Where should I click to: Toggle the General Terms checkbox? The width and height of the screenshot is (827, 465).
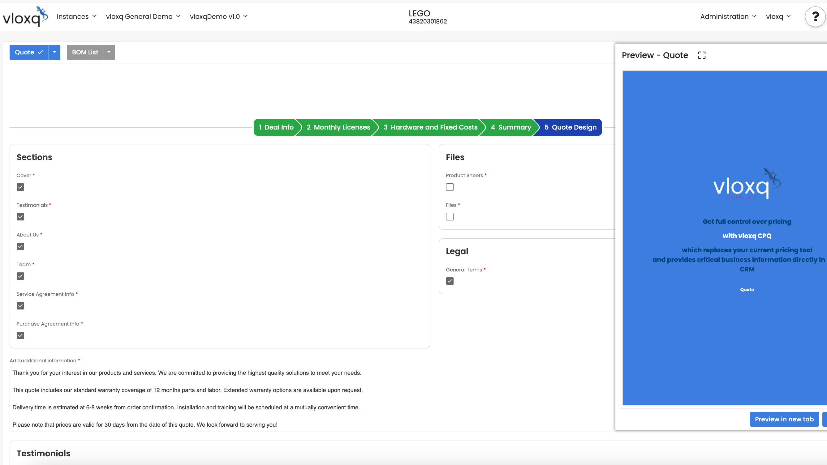[450, 281]
